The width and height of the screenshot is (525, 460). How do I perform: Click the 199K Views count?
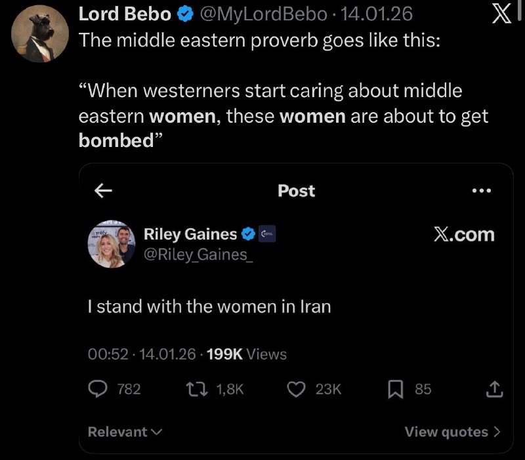point(246,354)
